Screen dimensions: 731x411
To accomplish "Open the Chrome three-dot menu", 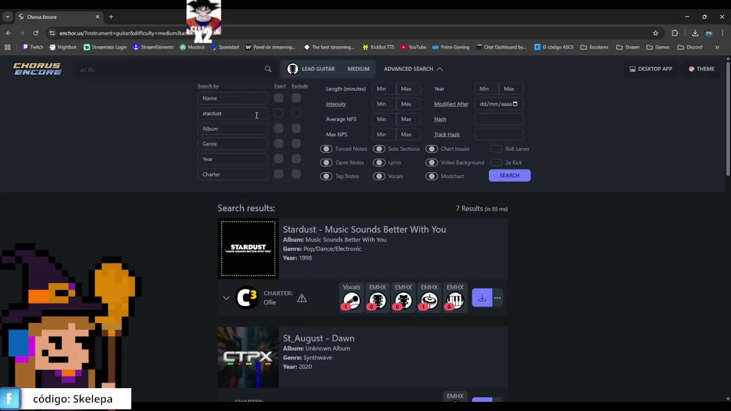I will tap(722, 33).
